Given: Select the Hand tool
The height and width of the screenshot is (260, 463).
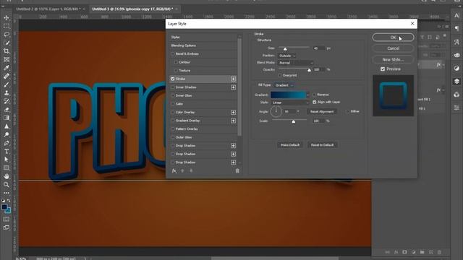Looking at the screenshot, I should click(7, 176).
